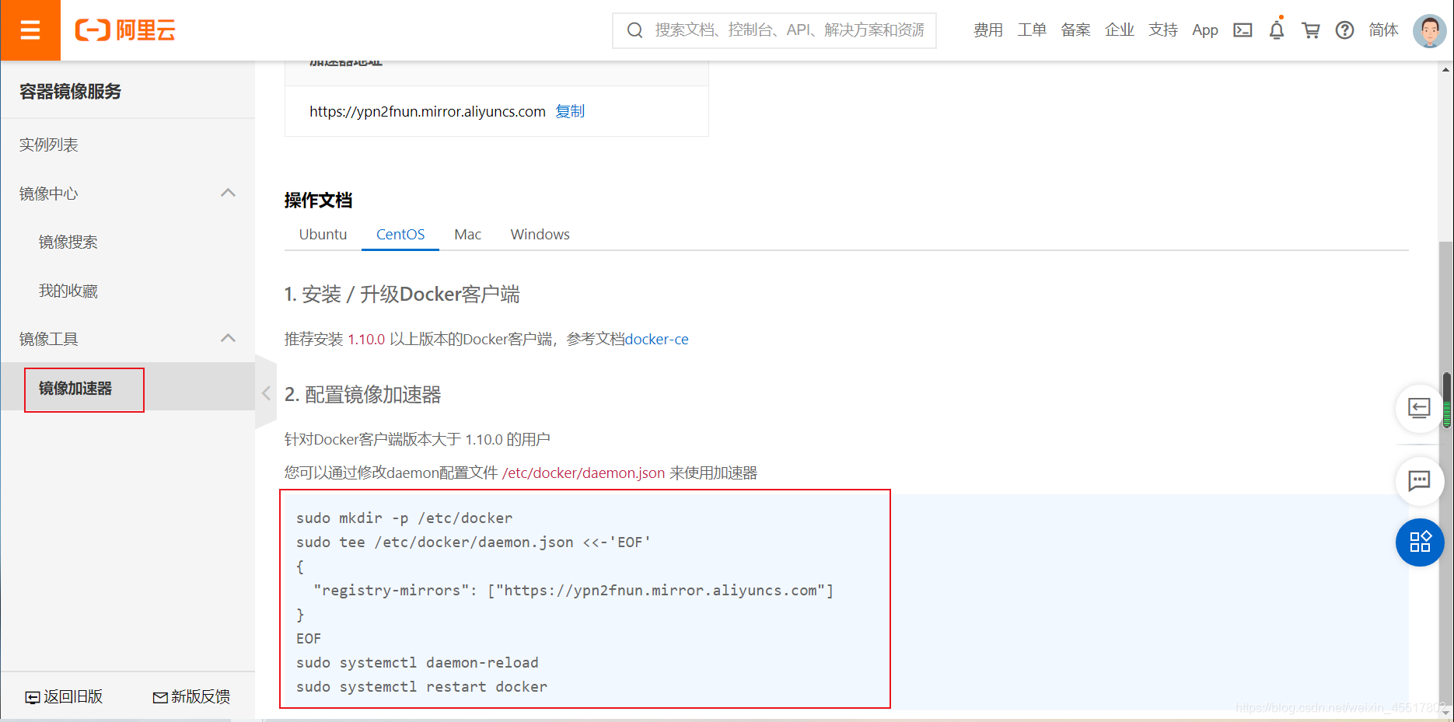Open the user avatar menu

(x=1429, y=30)
